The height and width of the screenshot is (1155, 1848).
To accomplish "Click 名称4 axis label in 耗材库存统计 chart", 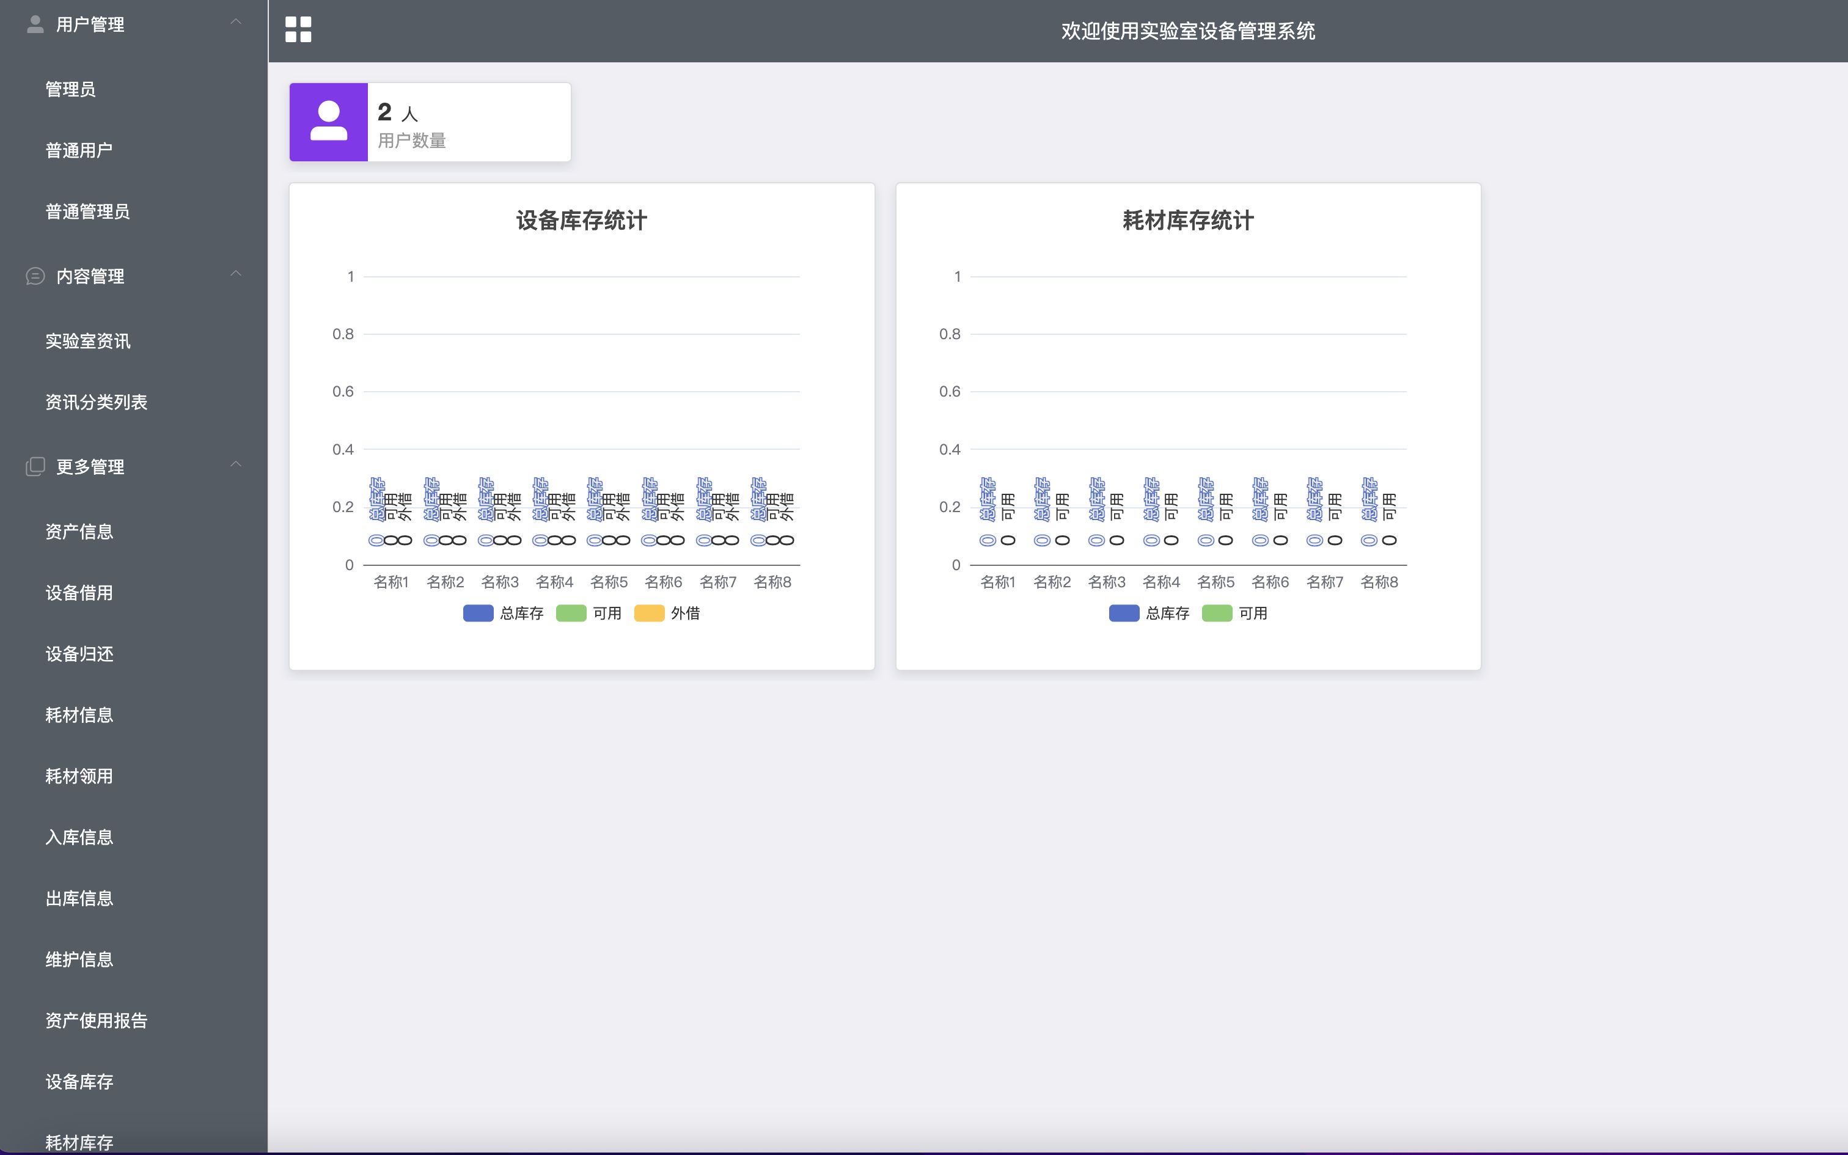I will tap(1162, 582).
